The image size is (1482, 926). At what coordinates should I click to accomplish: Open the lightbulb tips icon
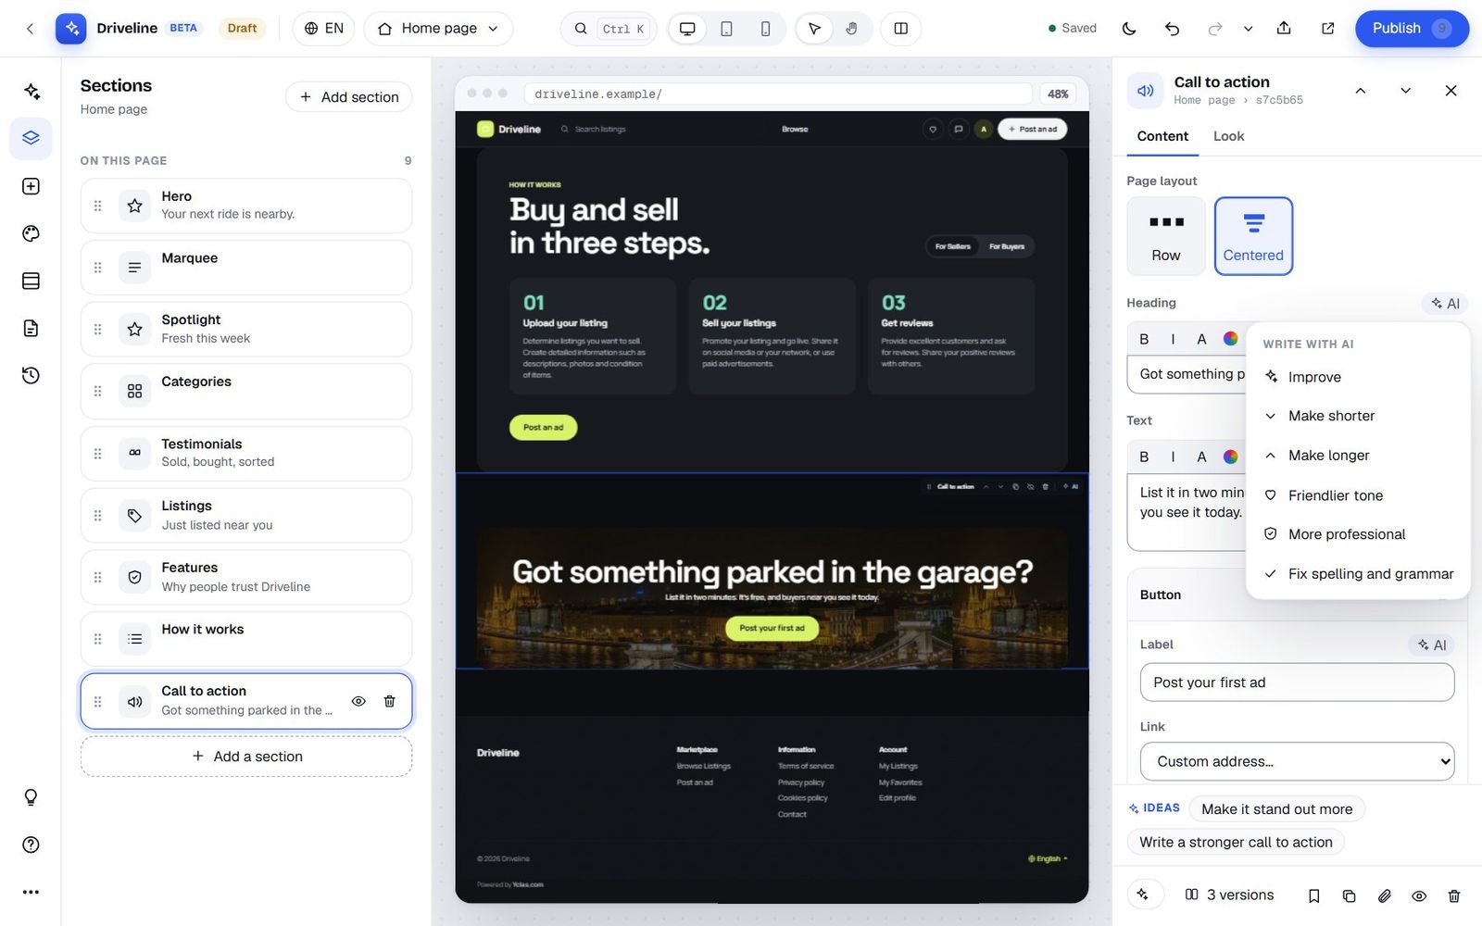(31, 797)
